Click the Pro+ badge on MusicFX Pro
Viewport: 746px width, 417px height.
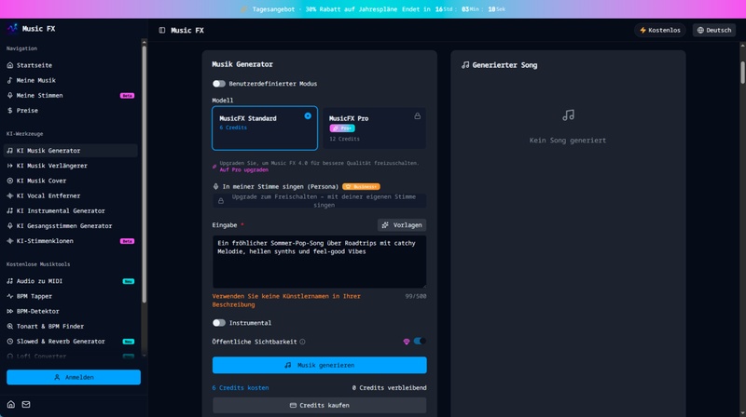tap(342, 128)
